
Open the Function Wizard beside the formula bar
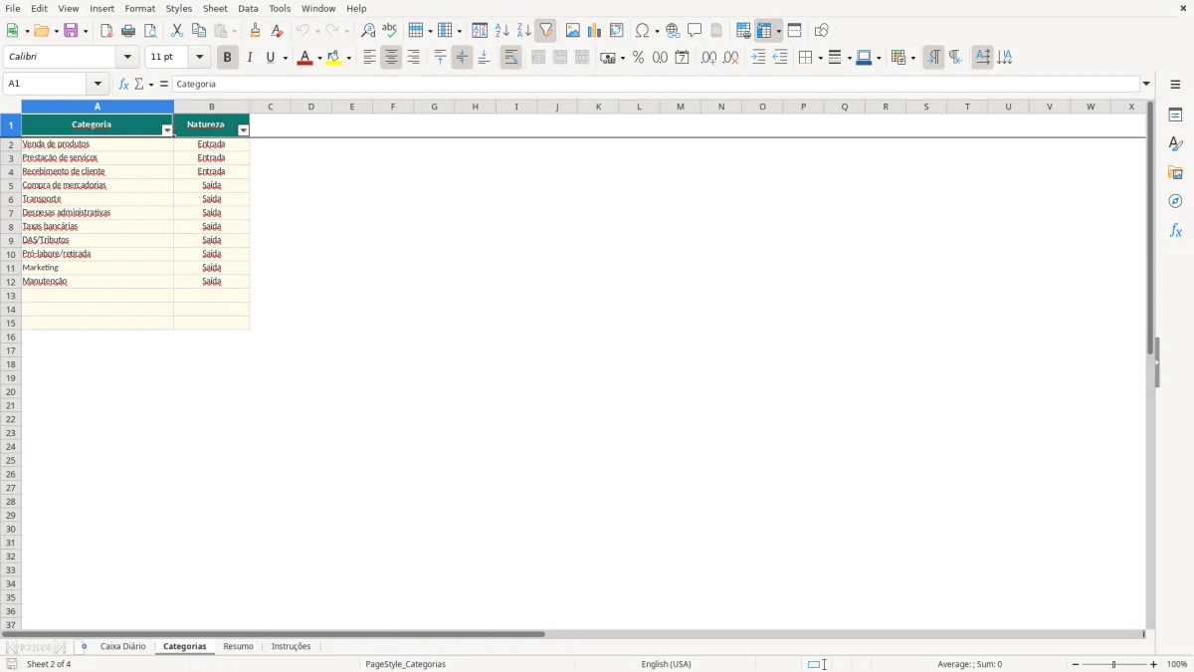click(x=123, y=85)
